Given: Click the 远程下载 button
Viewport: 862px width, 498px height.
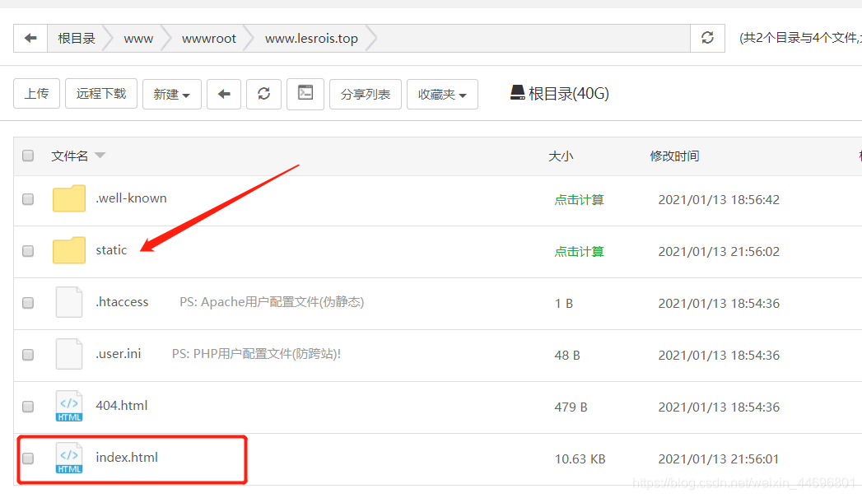Looking at the screenshot, I should [x=101, y=94].
